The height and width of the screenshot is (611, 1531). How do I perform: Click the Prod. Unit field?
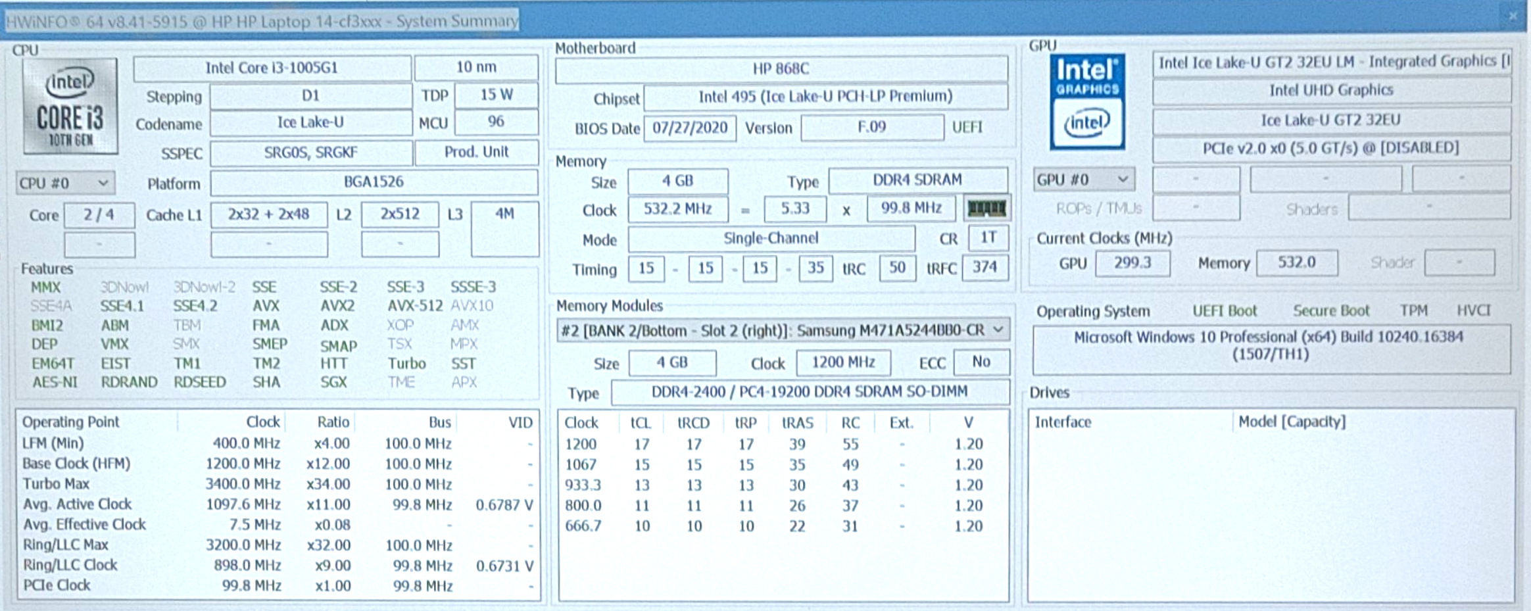(x=477, y=152)
